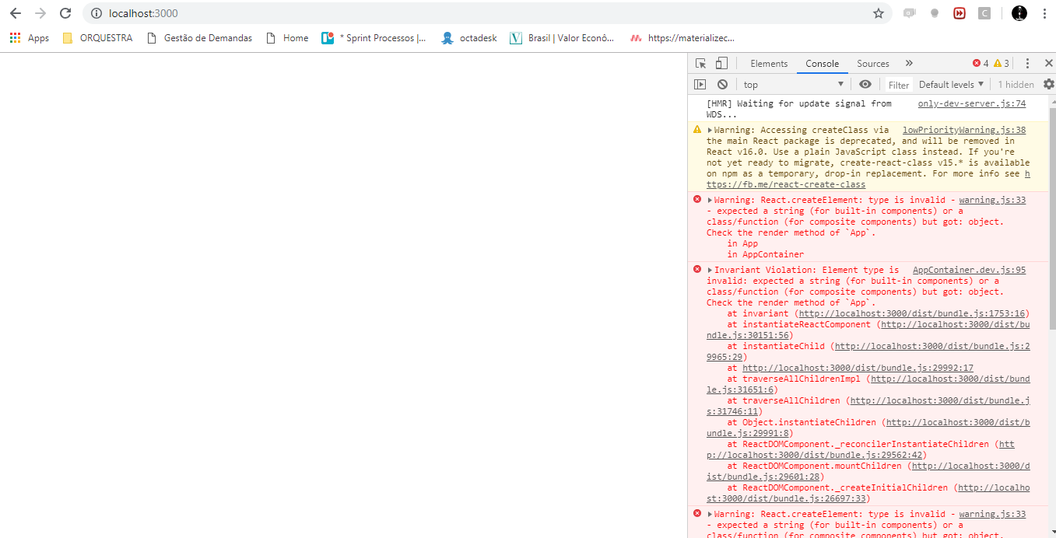Open DevTools settings gear

[x=1049, y=83]
